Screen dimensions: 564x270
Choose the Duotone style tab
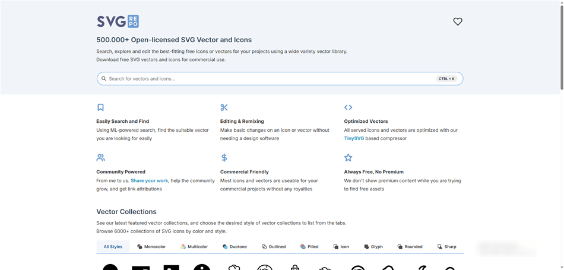235,247
